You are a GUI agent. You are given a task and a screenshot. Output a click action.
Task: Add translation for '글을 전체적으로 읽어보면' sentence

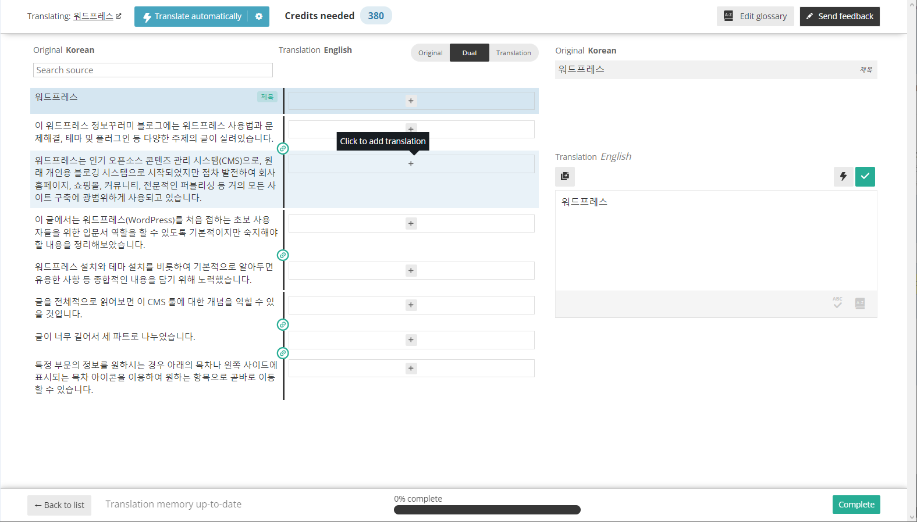pyautogui.click(x=411, y=305)
